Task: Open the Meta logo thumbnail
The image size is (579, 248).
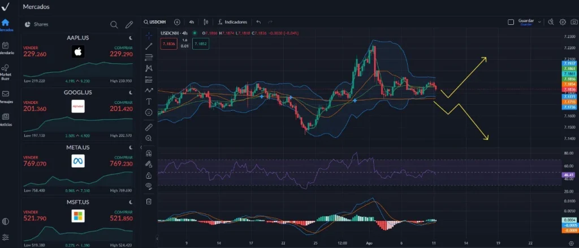Action: pos(78,161)
